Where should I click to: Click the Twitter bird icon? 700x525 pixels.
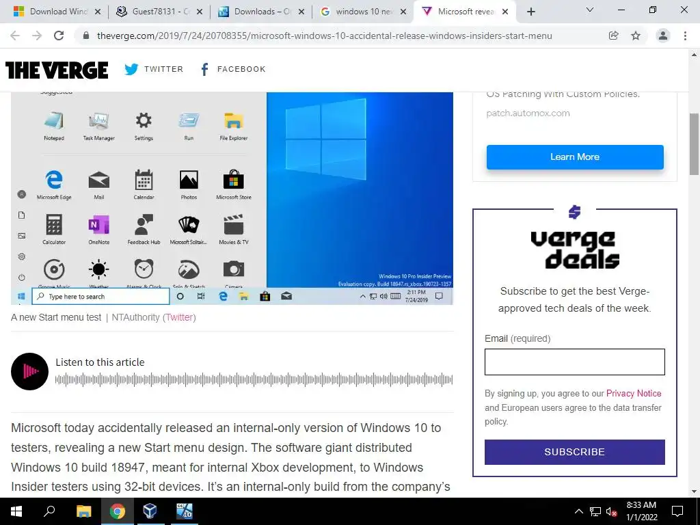point(131,69)
